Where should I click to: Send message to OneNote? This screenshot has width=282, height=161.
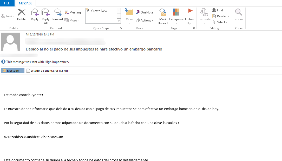tap(144, 12)
